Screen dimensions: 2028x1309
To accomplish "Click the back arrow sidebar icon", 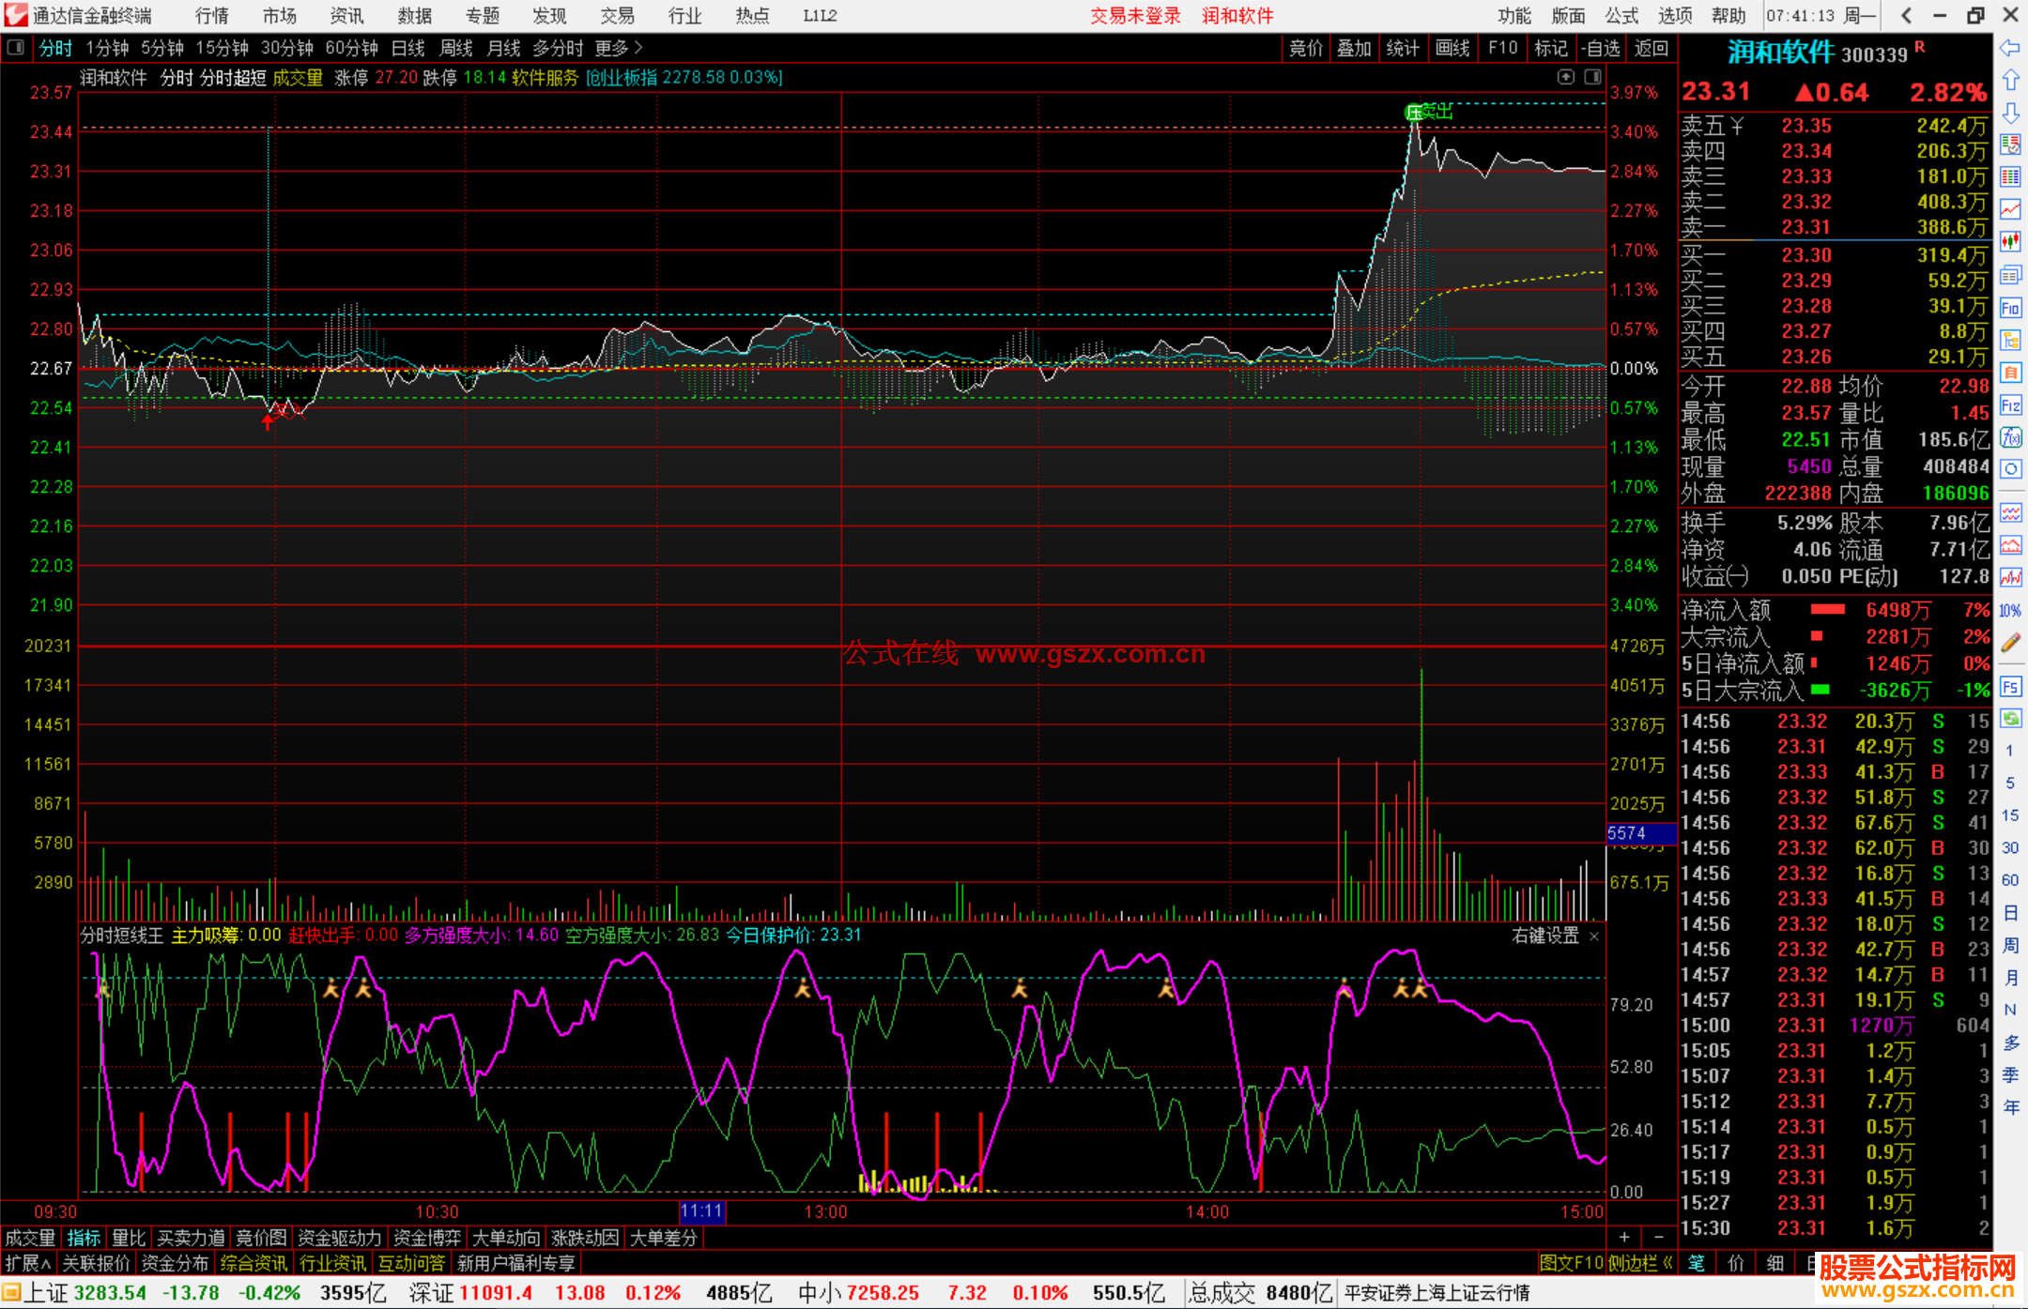I will tap(2010, 48).
